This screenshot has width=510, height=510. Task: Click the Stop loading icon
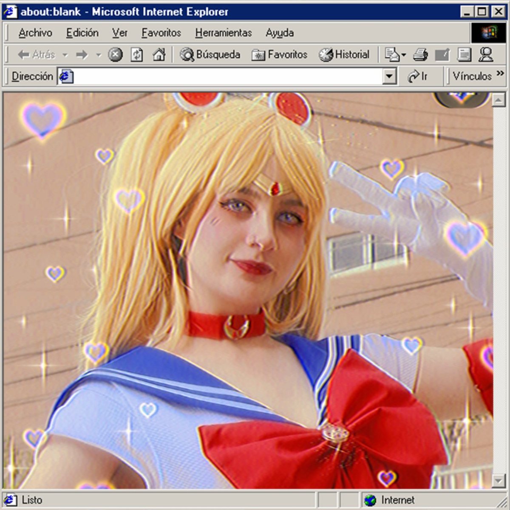point(115,55)
